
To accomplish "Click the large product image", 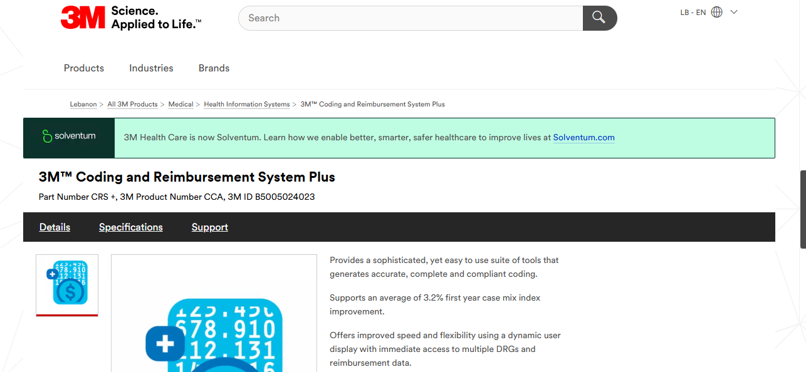I will [x=214, y=313].
